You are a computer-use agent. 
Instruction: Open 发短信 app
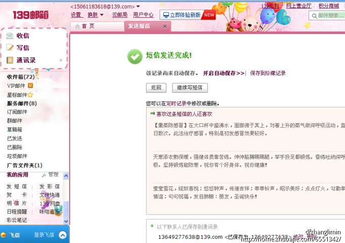[x=17, y=186]
